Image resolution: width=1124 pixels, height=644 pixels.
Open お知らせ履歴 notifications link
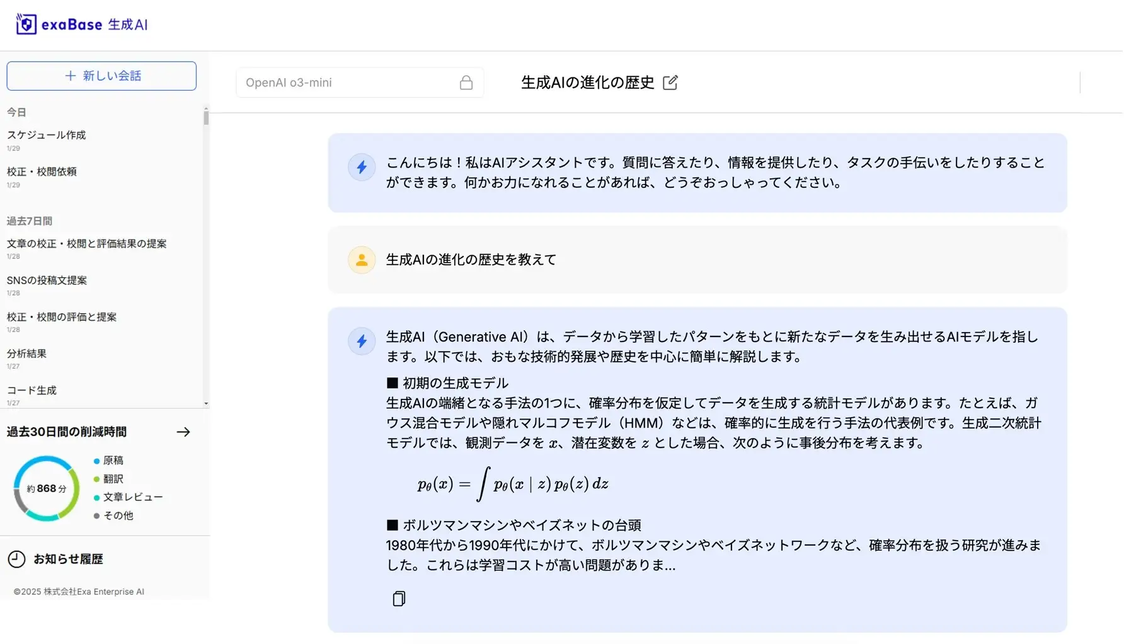coord(68,559)
